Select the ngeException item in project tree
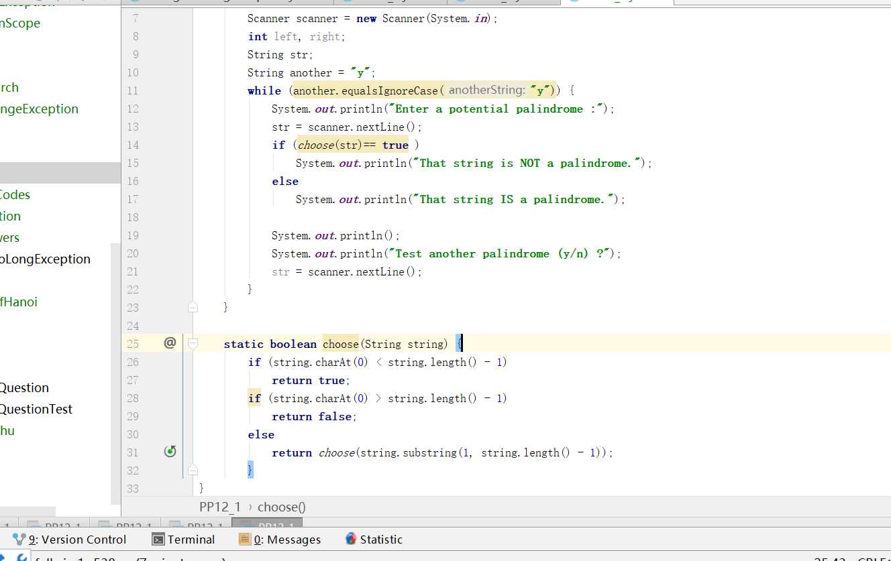 pos(39,109)
